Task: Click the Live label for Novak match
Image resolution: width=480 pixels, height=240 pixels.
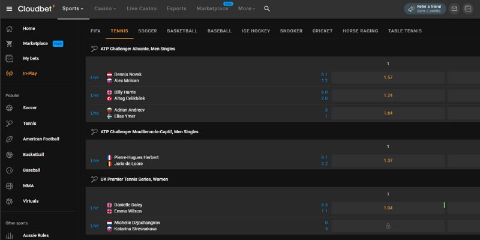Action: pyautogui.click(x=95, y=78)
